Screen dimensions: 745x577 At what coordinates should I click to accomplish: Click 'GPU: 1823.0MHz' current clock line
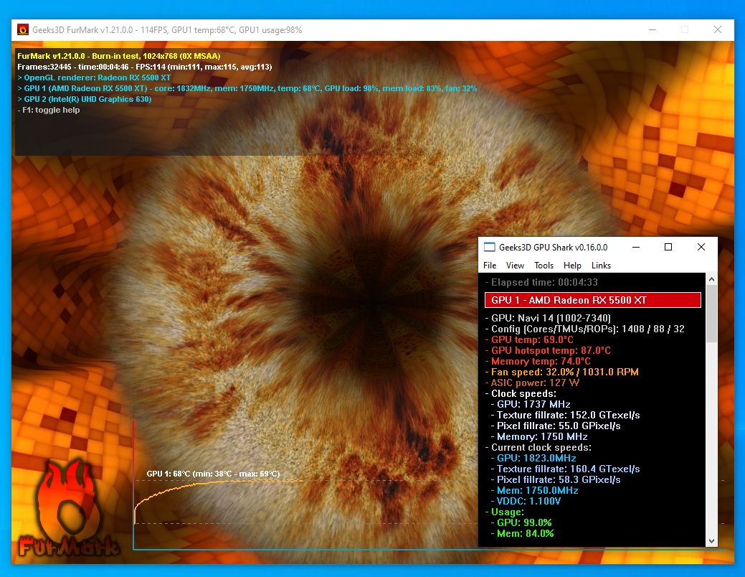click(x=533, y=458)
